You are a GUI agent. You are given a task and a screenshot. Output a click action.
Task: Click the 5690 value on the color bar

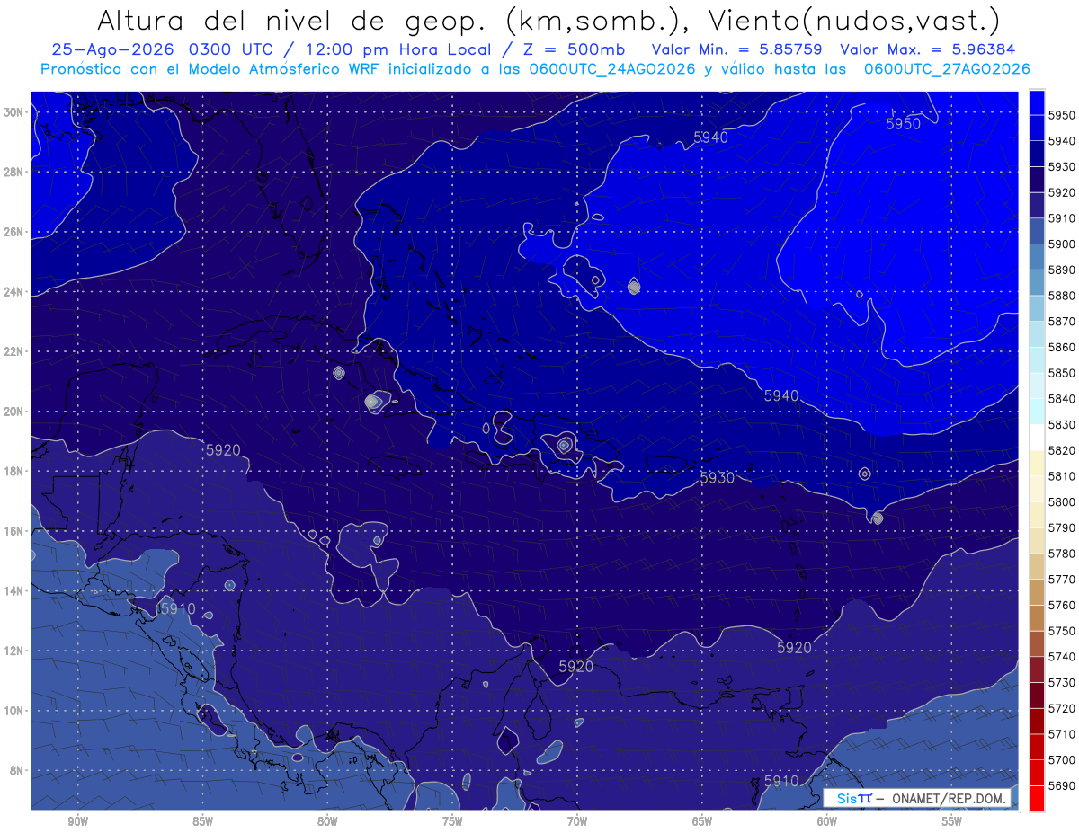[1062, 785]
